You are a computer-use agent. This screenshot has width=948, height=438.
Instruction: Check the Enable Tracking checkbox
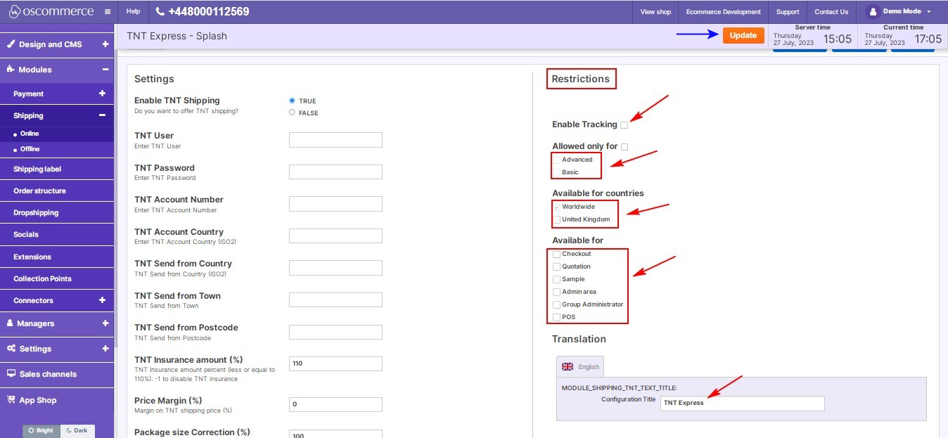tap(624, 125)
